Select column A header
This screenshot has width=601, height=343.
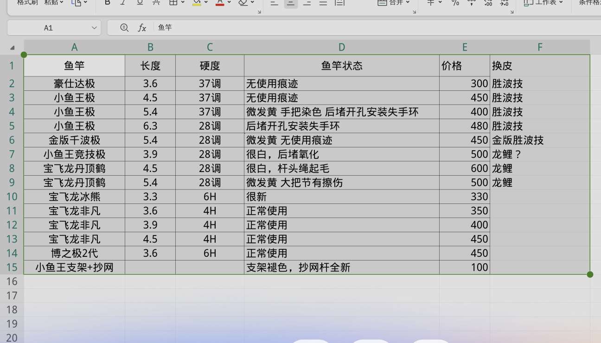click(x=74, y=47)
